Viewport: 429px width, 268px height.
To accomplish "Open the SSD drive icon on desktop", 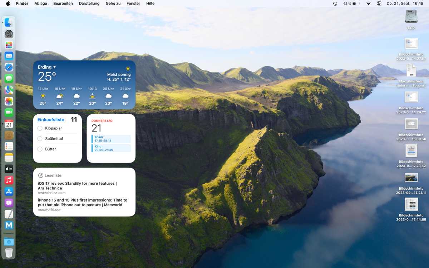I will (x=411, y=17).
